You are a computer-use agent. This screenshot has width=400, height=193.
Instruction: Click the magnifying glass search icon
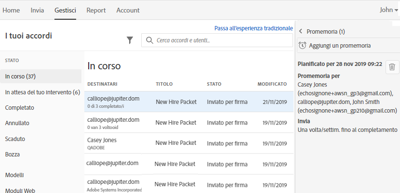click(x=150, y=40)
